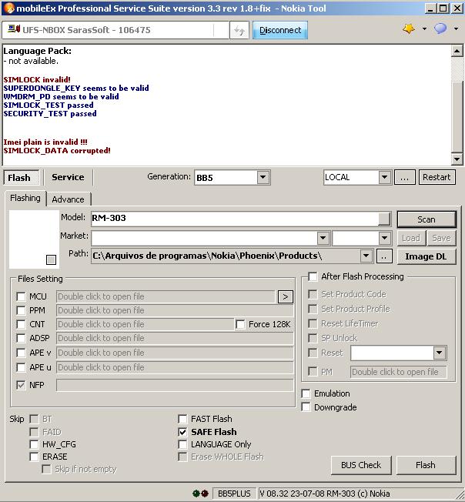Uncheck the SAFE Flash option
Viewport: 465px width, 502px height.
pyautogui.click(x=183, y=432)
